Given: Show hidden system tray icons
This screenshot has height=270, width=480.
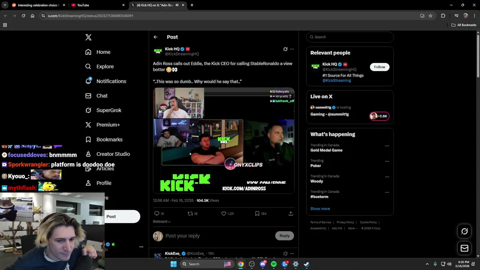Looking at the screenshot, I should tap(427, 264).
